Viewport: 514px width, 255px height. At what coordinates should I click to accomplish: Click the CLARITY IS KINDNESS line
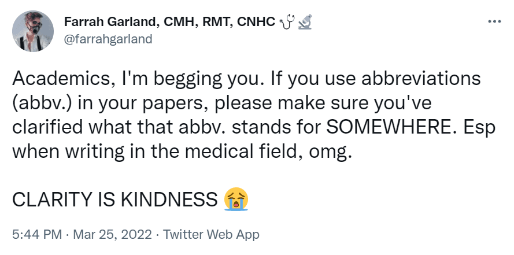[114, 199]
